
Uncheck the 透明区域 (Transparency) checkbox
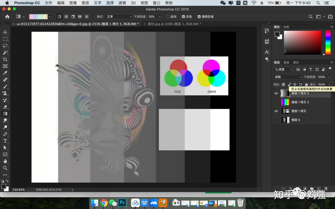(x=199, y=17)
